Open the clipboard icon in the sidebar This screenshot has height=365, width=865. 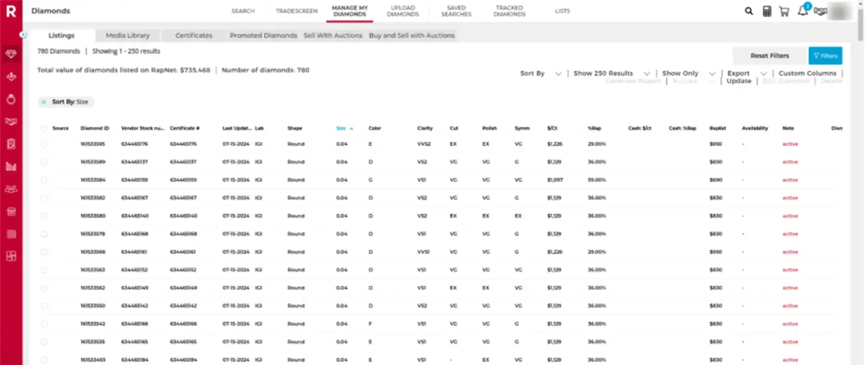point(11,144)
